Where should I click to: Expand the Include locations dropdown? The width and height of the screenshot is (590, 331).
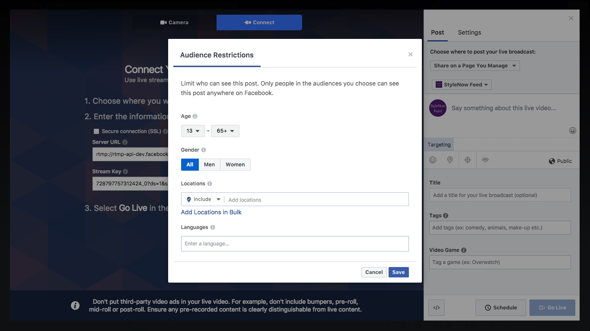pos(203,199)
